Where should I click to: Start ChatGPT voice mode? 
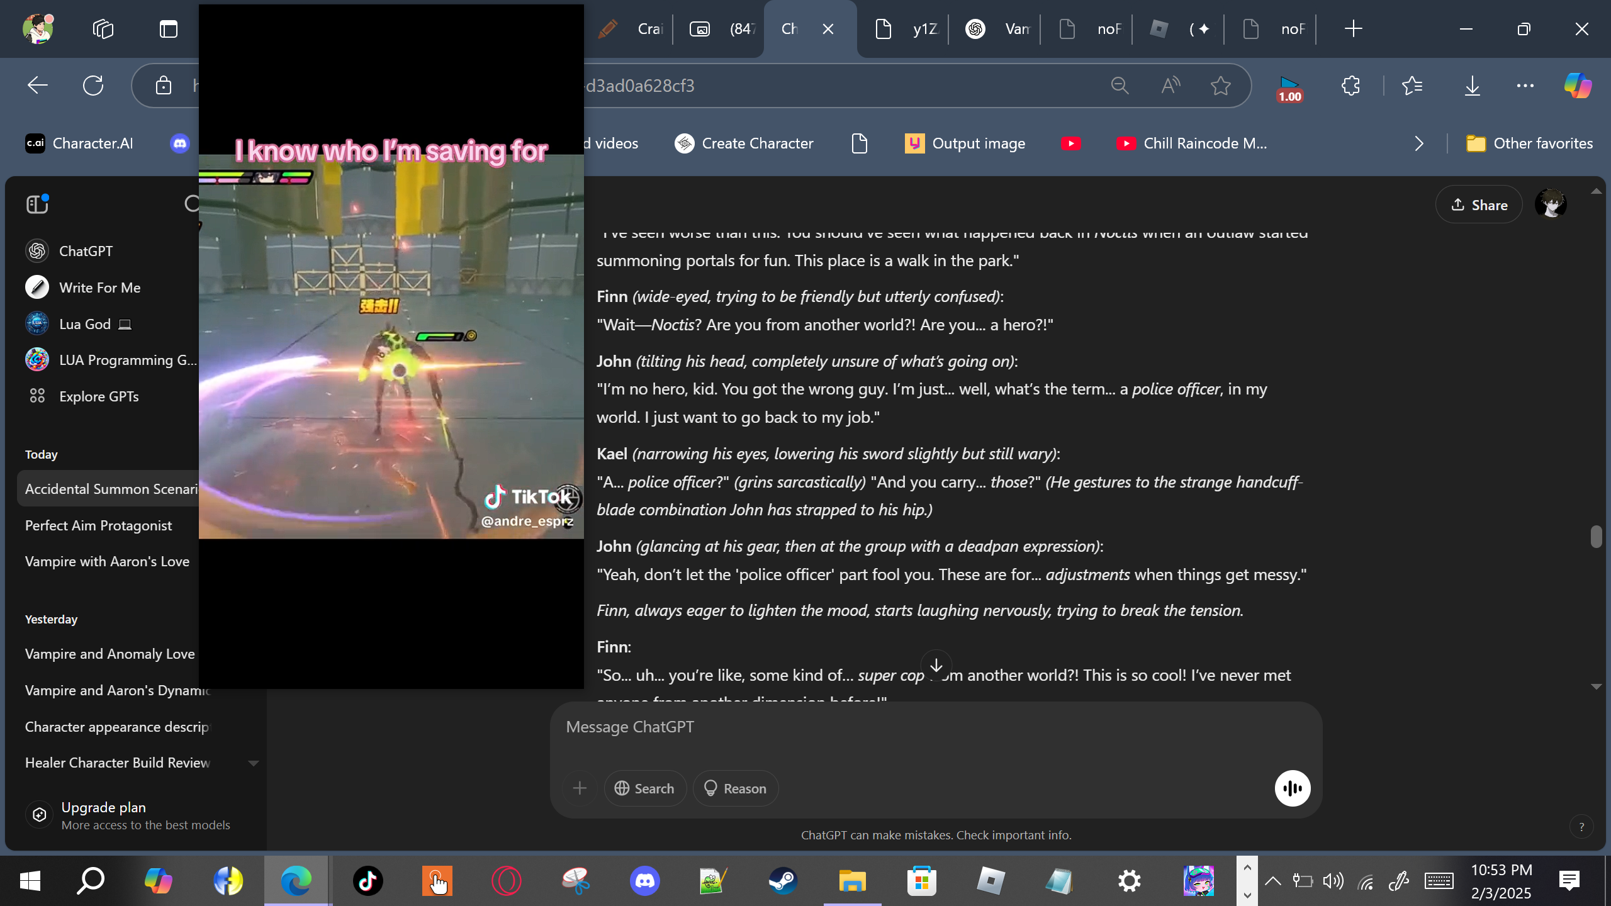click(x=1293, y=788)
